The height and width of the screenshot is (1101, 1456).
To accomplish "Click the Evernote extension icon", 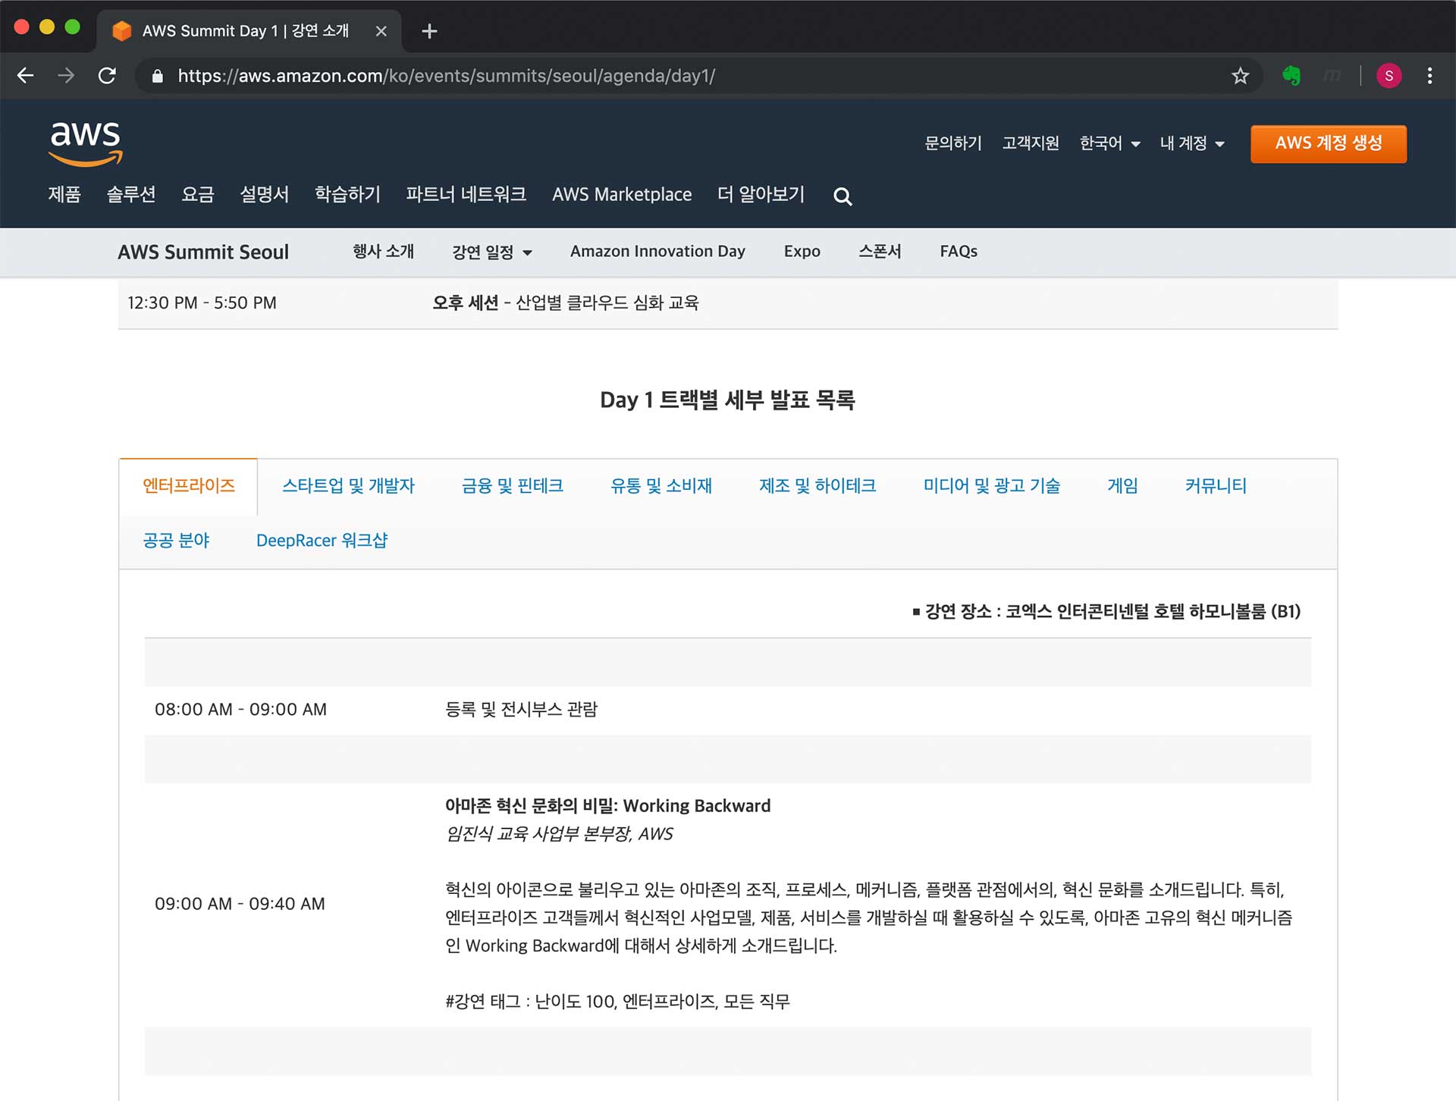I will pos(1291,76).
